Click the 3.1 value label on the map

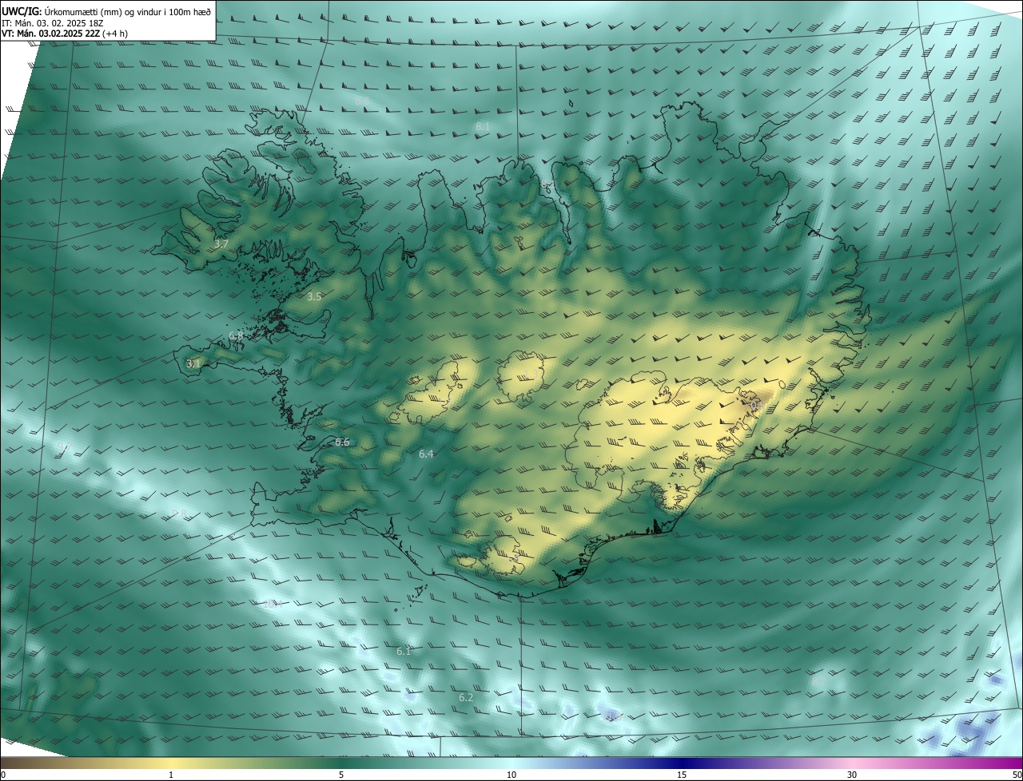coord(193,363)
